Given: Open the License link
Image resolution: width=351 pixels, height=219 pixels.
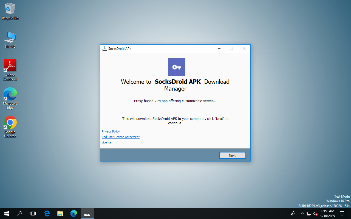Looking at the screenshot, I should [x=107, y=142].
